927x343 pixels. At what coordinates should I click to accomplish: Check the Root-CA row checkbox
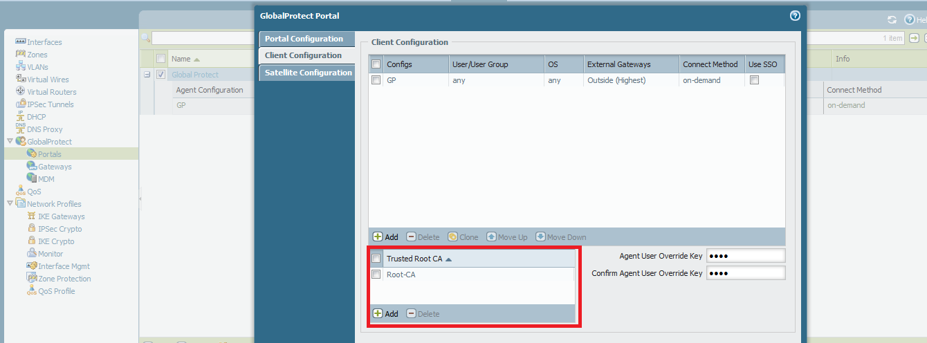coord(376,275)
